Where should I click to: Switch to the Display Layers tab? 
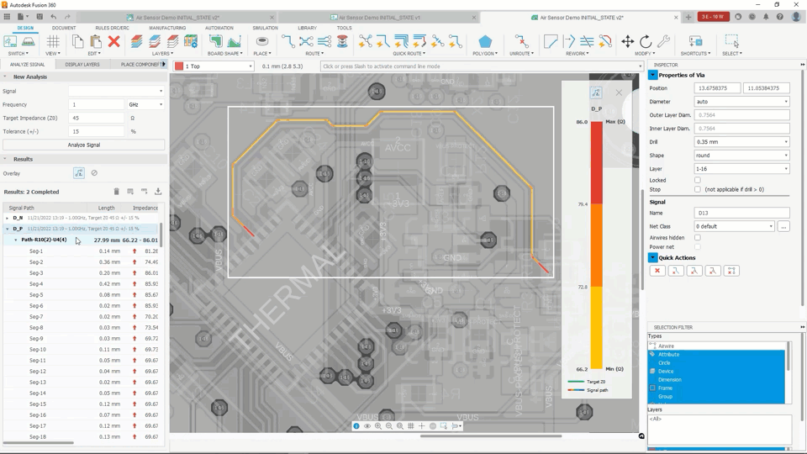click(x=82, y=65)
